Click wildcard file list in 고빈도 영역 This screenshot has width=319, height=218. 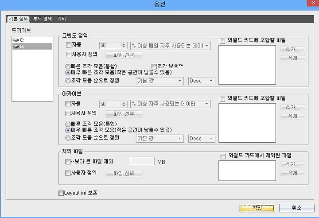click(x=247, y=65)
